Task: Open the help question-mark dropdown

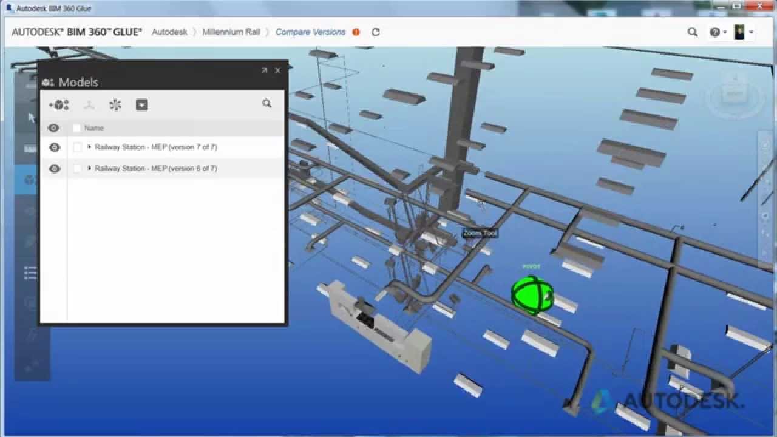Action: [x=718, y=32]
